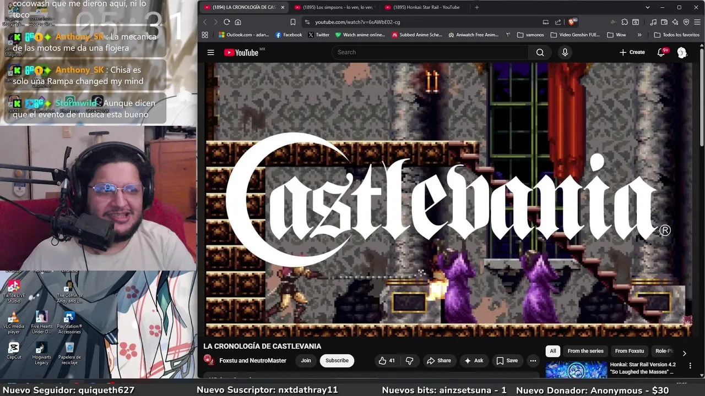Show more filter chips with right chevron
Viewport: 705px width, 396px height.
coord(684,353)
